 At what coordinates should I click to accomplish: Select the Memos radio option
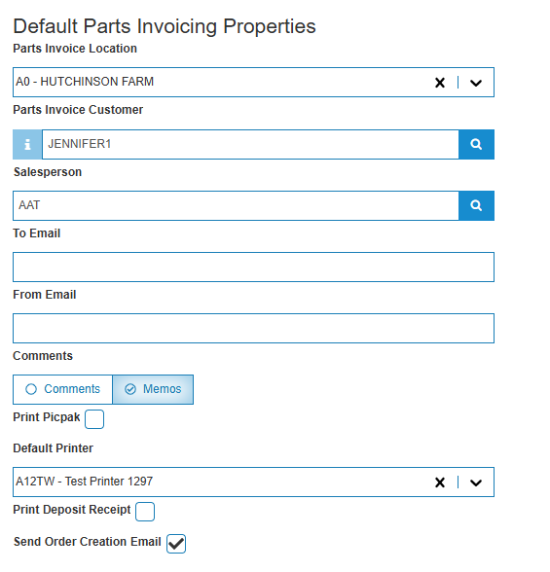point(153,389)
